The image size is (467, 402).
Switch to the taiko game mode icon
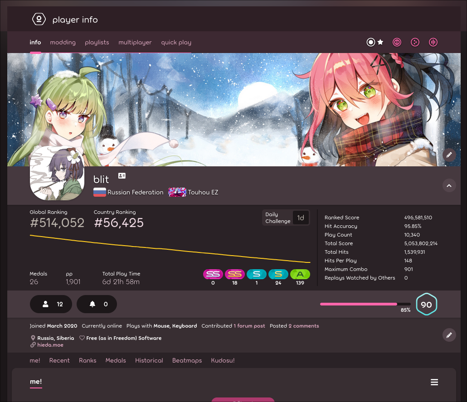pos(397,42)
